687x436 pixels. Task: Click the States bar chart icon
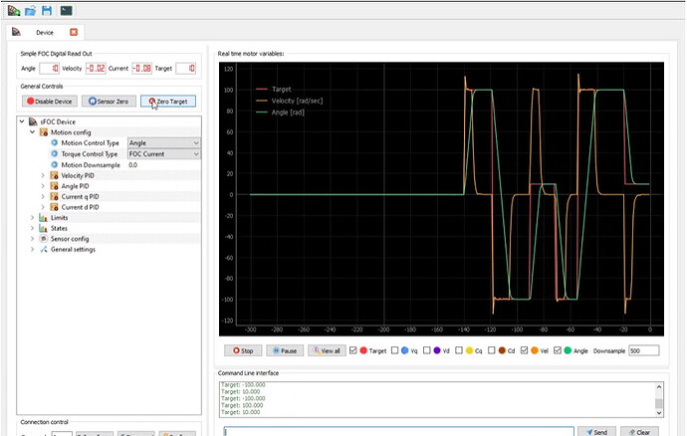click(44, 228)
